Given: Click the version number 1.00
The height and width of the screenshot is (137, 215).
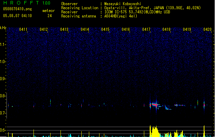Looking at the screenshot, I should (x=46, y=3).
